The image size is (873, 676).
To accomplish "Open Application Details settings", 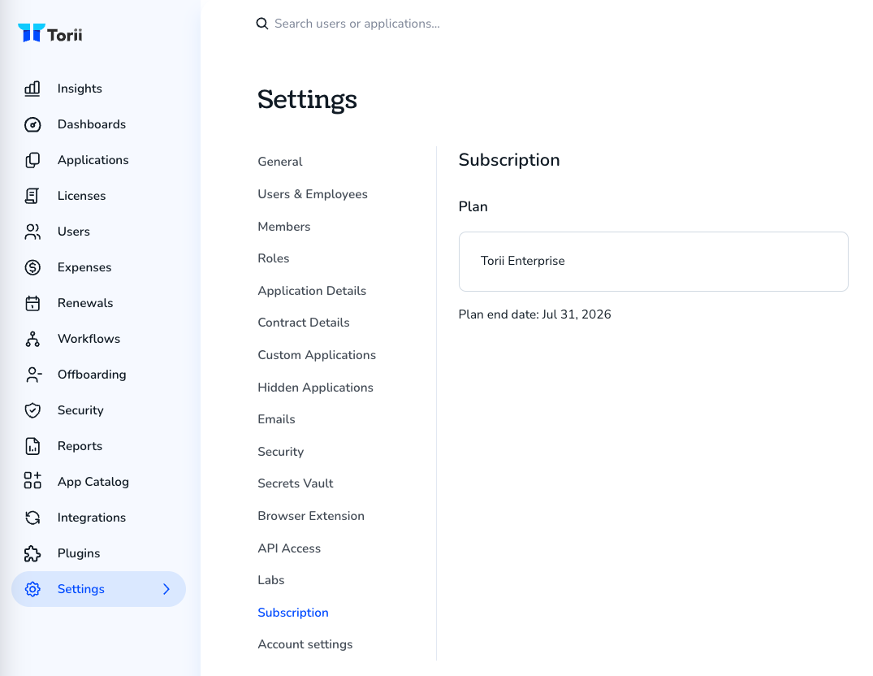I will coord(312,291).
